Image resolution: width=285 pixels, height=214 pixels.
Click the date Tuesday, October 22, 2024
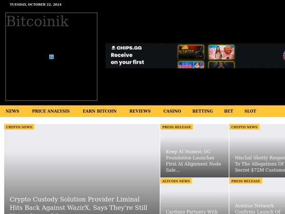pyautogui.click(x=36, y=4)
